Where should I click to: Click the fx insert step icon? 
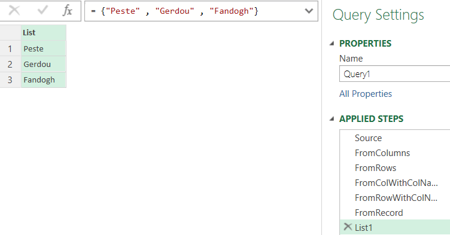68,11
